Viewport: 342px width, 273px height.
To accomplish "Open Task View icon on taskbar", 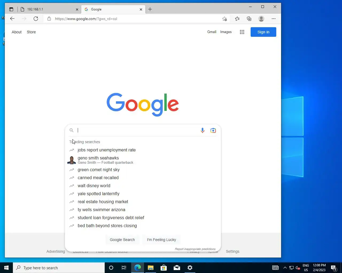I will tap(124, 268).
